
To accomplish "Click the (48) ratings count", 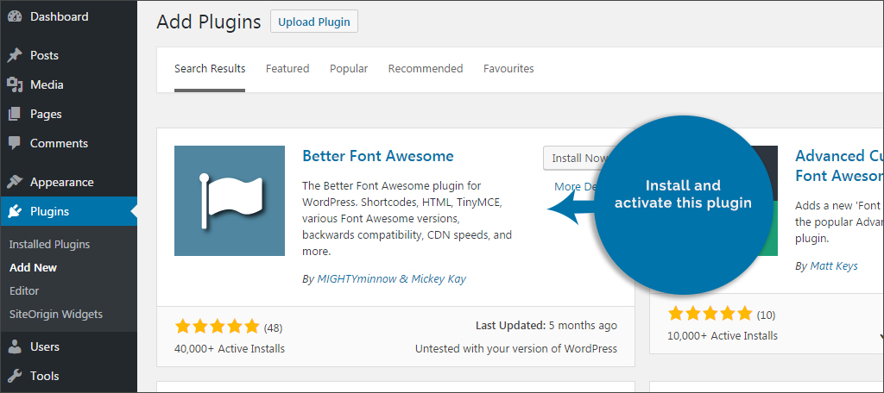I will coord(273,327).
